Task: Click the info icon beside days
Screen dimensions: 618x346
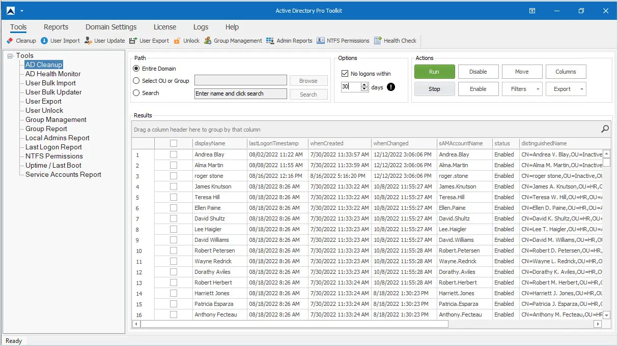Action: tap(391, 87)
